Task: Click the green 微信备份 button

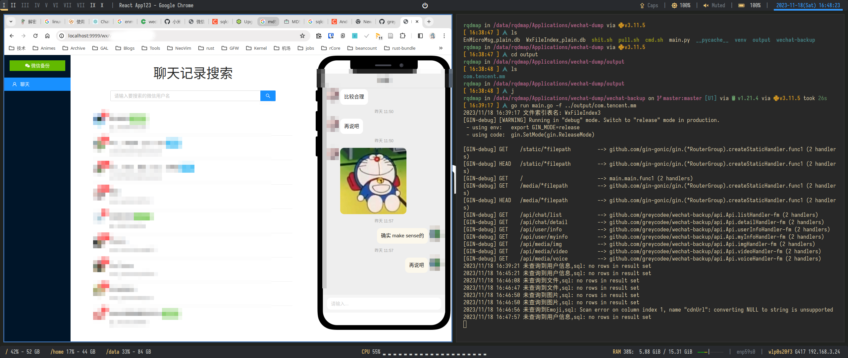Action: pyautogui.click(x=37, y=66)
